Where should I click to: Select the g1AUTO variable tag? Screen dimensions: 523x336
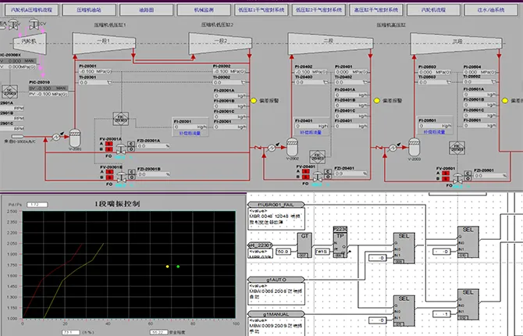tap(276, 280)
